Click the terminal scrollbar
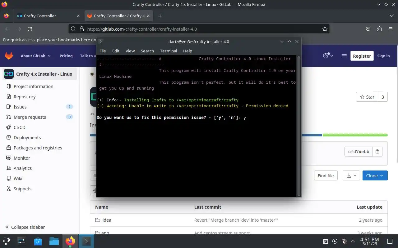Screen dimensions: 398x248 299,126
